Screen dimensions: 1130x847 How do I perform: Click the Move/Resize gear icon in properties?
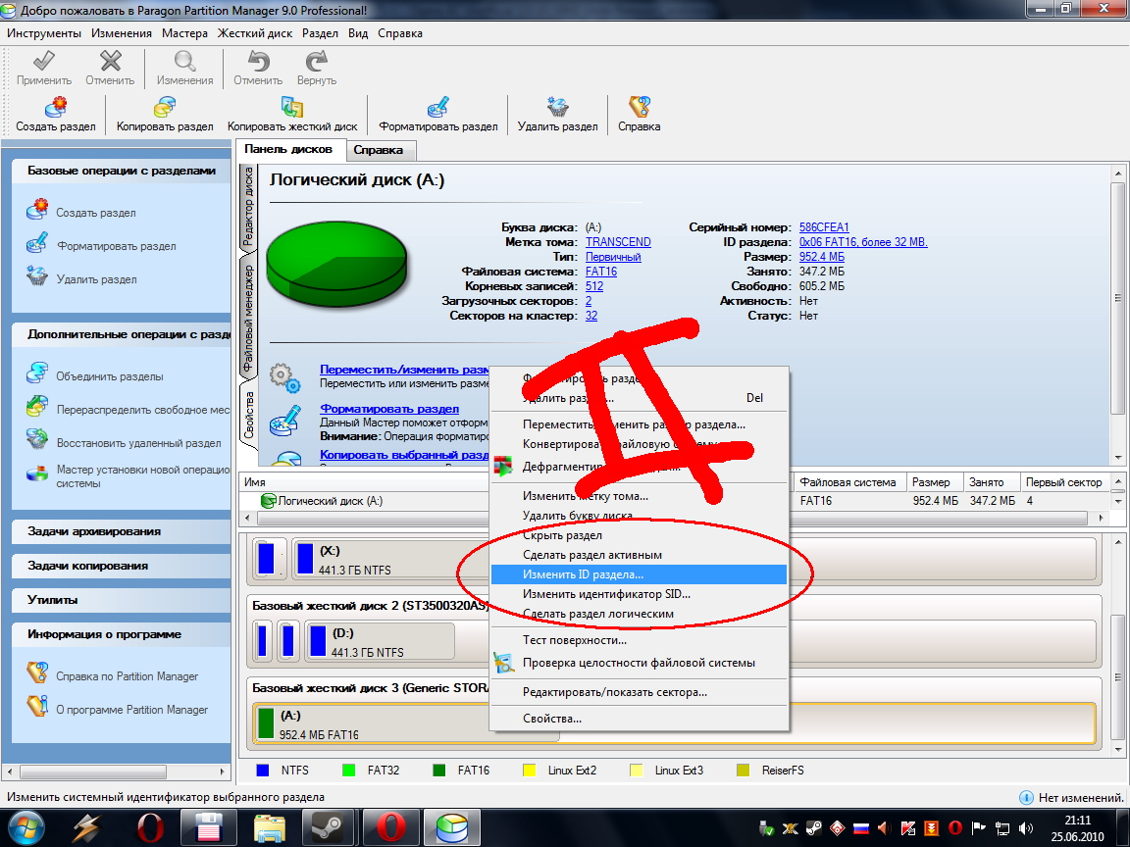[285, 378]
